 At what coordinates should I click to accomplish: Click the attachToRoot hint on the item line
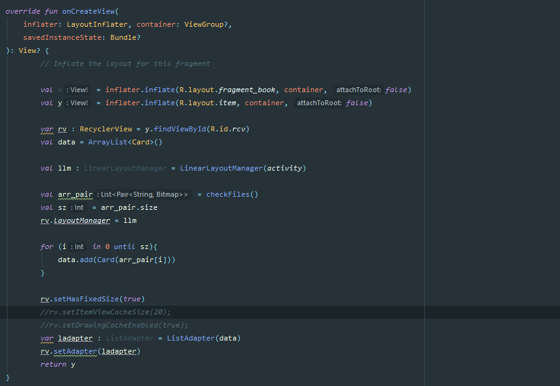(x=320, y=103)
